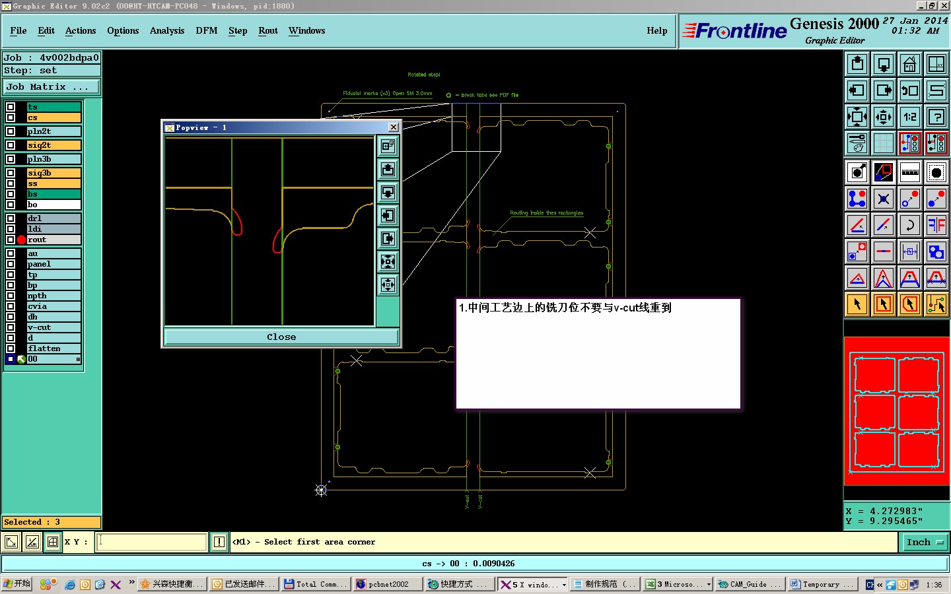Click the Home view icon
This screenshot has width=951, height=594.
(910, 64)
